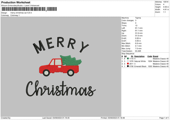The width and height of the screenshot is (170, 120).
Task: Click the Max Jump value 7.0 mm
Action: [x=138, y=48]
